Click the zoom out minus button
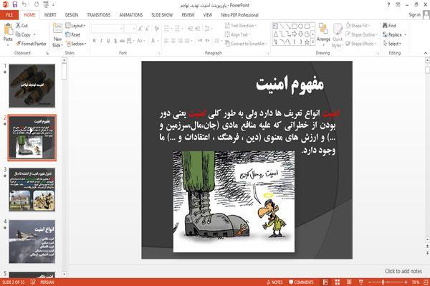 (x=370, y=282)
